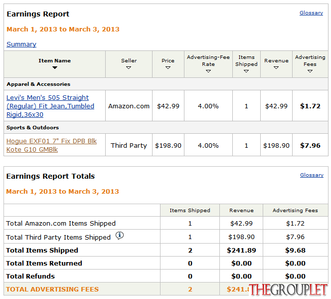331x299 pixels.
Task: Sort by Advertising Fees arrow in top table
Action: [310, 71]
